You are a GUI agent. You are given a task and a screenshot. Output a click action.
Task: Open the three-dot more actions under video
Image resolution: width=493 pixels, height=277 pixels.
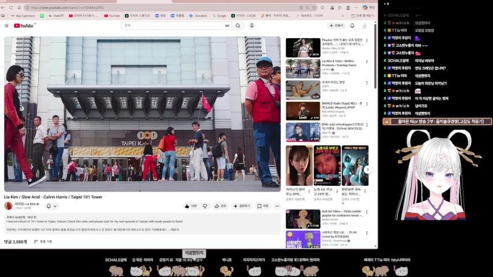point(277,206)
